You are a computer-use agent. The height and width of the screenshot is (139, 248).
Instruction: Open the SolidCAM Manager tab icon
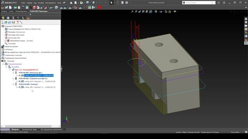tap(28, 18)
